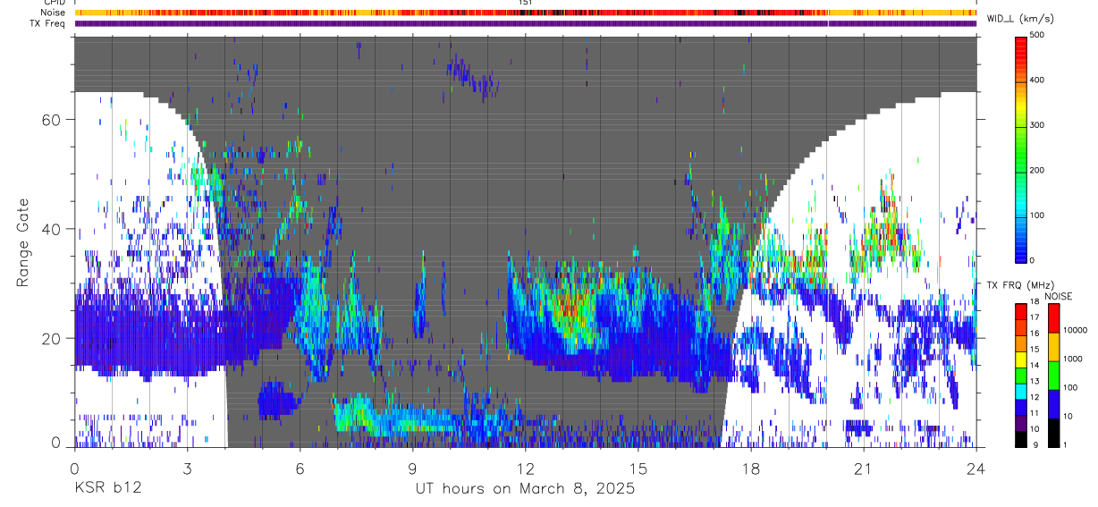
Task: Click the 'Noise' strip label at top left
Action: (54, 13)
